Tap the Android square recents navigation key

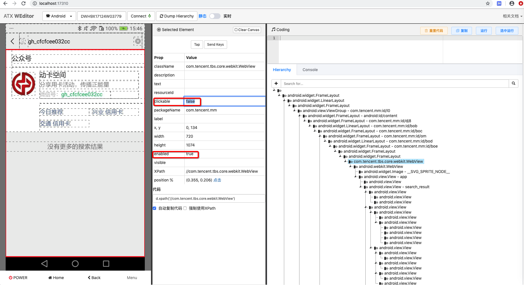click(106, 264)
